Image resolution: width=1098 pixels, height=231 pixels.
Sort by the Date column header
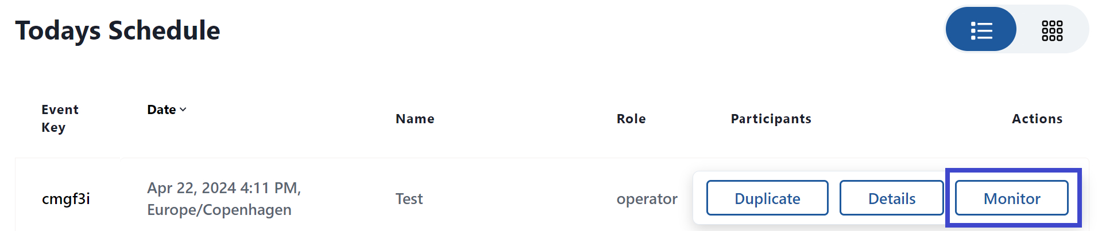161,109
